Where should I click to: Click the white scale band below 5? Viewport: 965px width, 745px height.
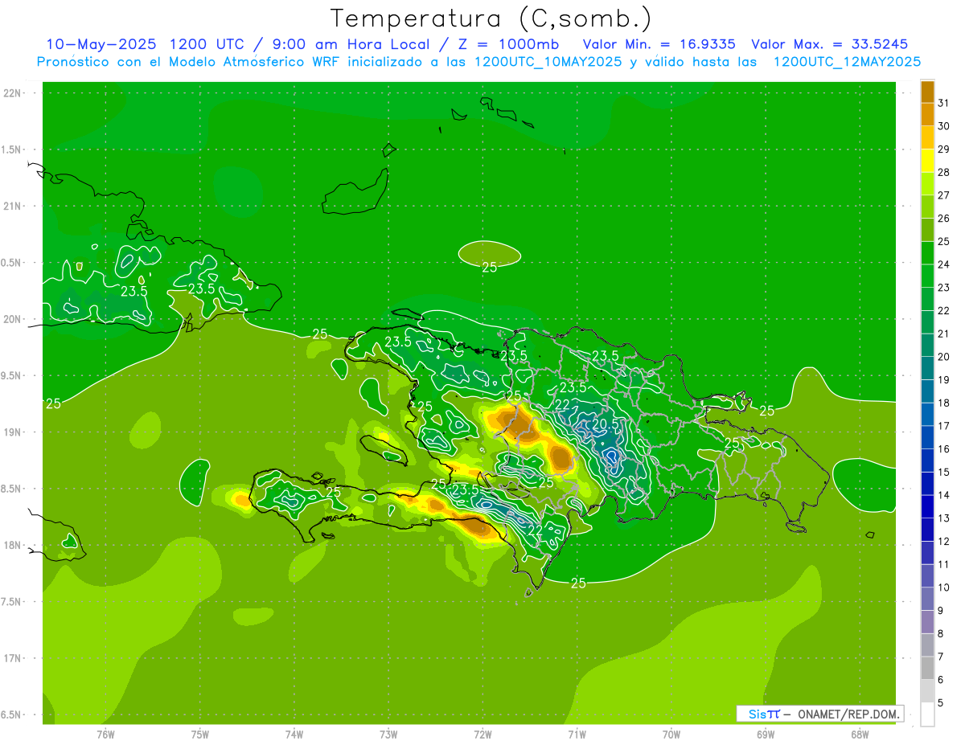pos(927,714)
